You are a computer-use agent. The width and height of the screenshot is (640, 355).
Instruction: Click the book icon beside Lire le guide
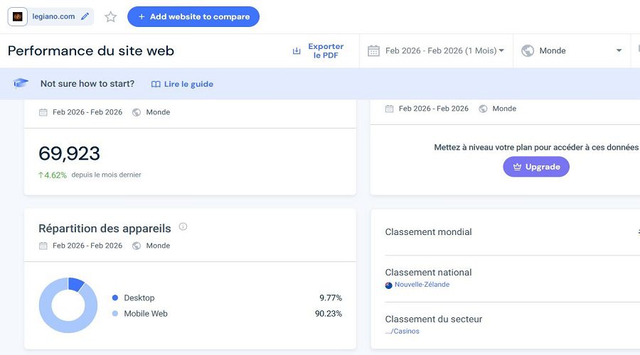tap(156, 84)
